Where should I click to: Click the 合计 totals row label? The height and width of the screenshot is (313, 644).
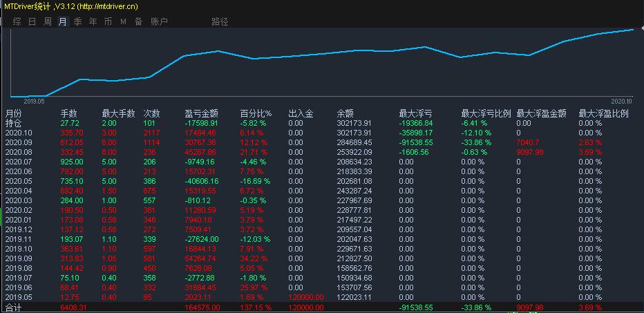[13, 307]
